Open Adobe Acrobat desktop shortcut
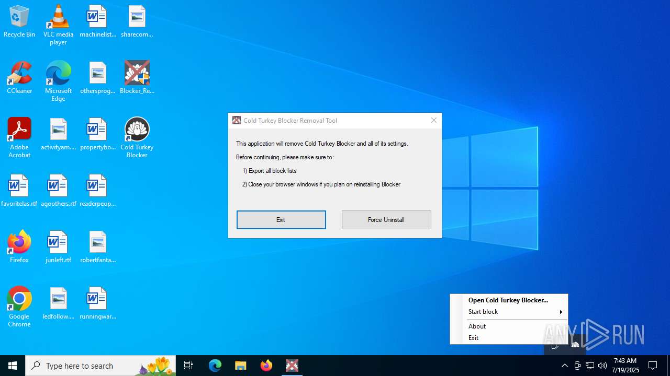The height and width of the screenshot is (376, 670). tap(19, 138)
